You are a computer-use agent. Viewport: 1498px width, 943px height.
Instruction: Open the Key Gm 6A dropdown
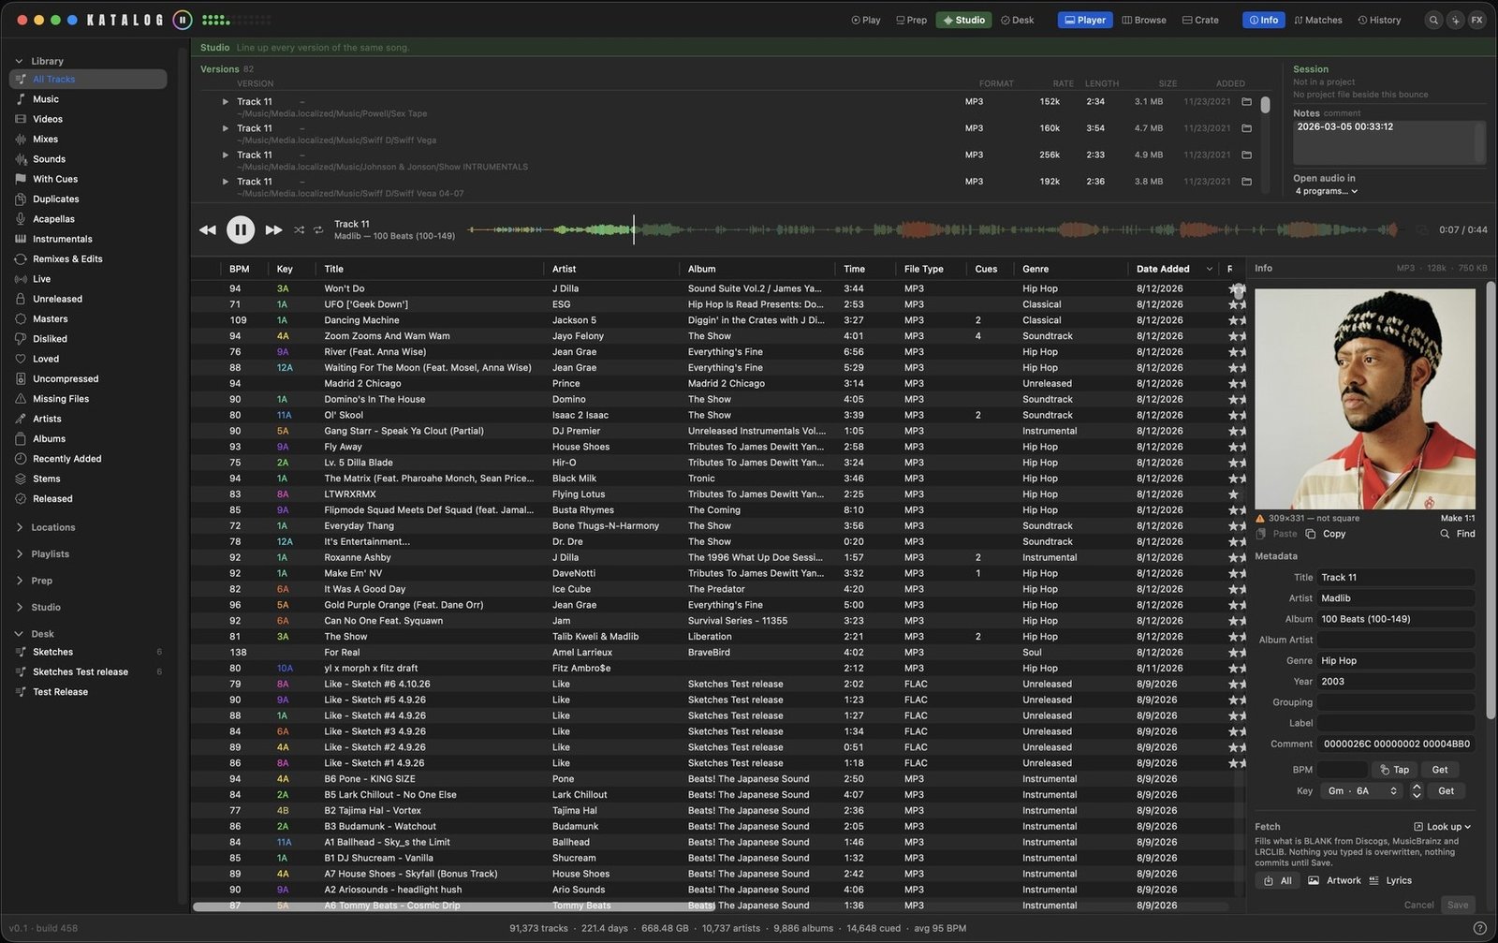(x=1362, y=791)
